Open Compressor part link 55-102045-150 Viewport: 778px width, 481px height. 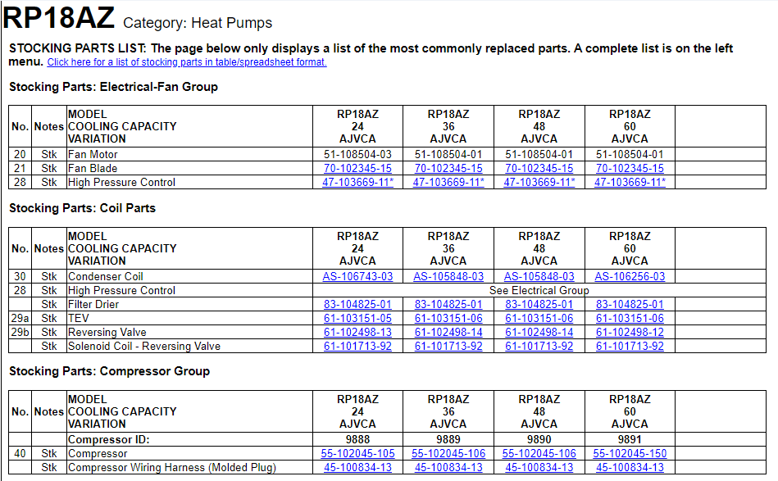click(630, 453)
